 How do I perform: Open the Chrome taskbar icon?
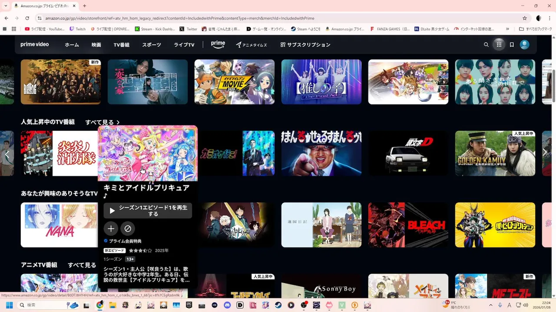click(x=100, y=305)
